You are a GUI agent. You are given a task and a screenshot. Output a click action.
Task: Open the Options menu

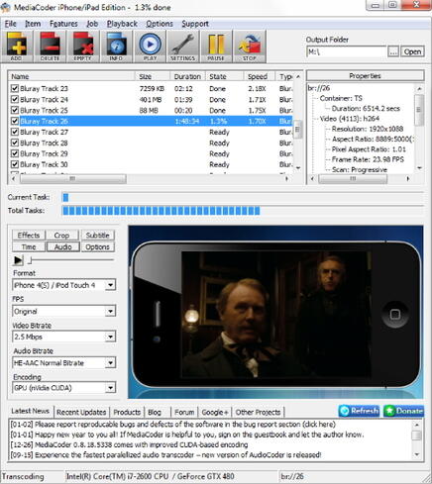tap(160, 24)
